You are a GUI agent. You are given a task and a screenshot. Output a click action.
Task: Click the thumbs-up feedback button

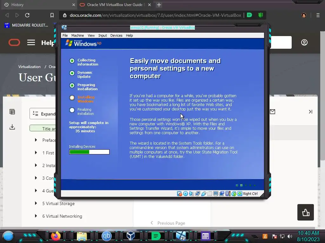click(306, 212)
